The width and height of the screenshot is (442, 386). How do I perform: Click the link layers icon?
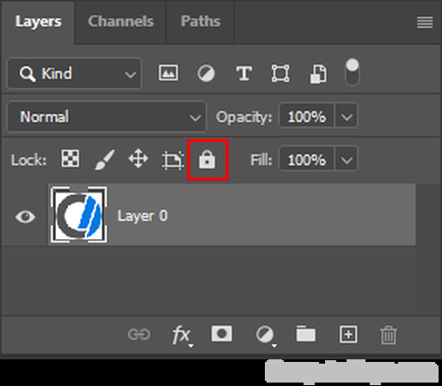click(x=138, y=334)
